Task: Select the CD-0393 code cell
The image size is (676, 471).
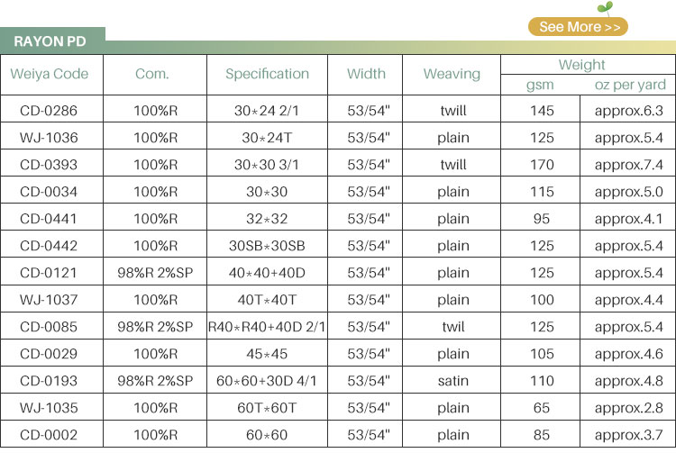Action: point(49,165)
